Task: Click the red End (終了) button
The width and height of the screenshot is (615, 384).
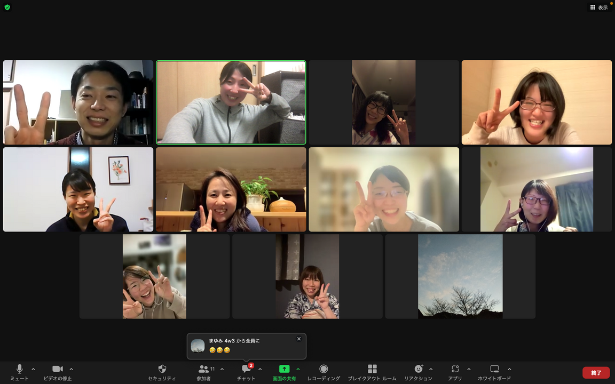Action: coord(596,373)
